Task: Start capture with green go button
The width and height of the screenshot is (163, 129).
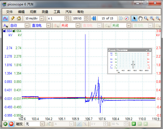Action: click(5, 124)
